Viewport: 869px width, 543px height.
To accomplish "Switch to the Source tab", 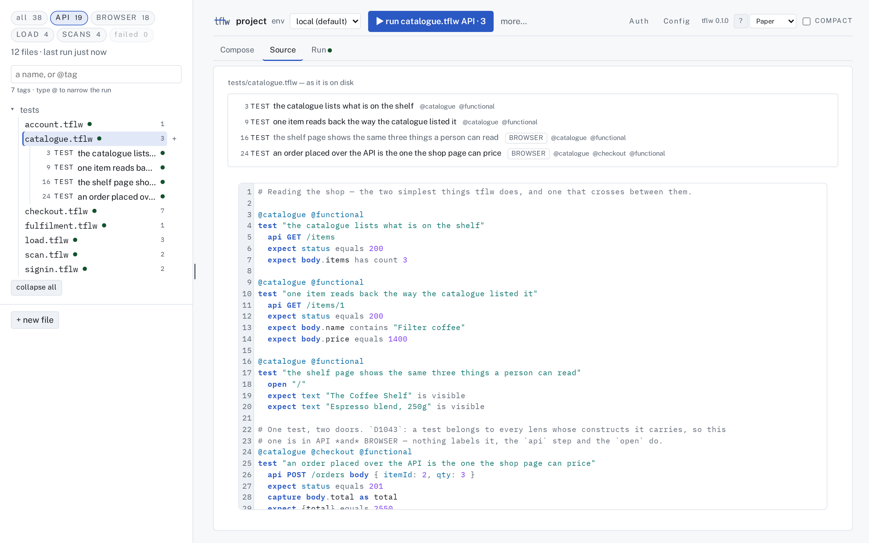I will click(283, 50).
